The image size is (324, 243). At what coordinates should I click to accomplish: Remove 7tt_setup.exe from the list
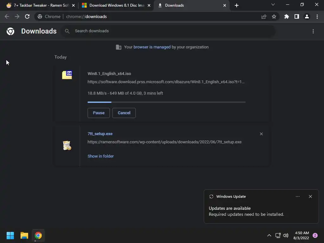click(x=261, y=134)
